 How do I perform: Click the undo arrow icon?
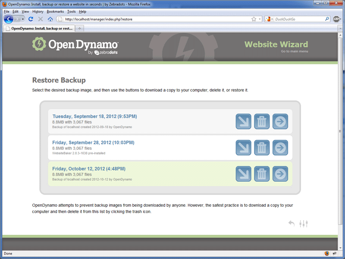(x=291, y=223)
